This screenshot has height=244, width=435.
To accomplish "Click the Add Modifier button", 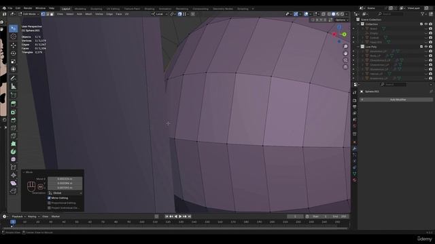I will pos(396,100).
